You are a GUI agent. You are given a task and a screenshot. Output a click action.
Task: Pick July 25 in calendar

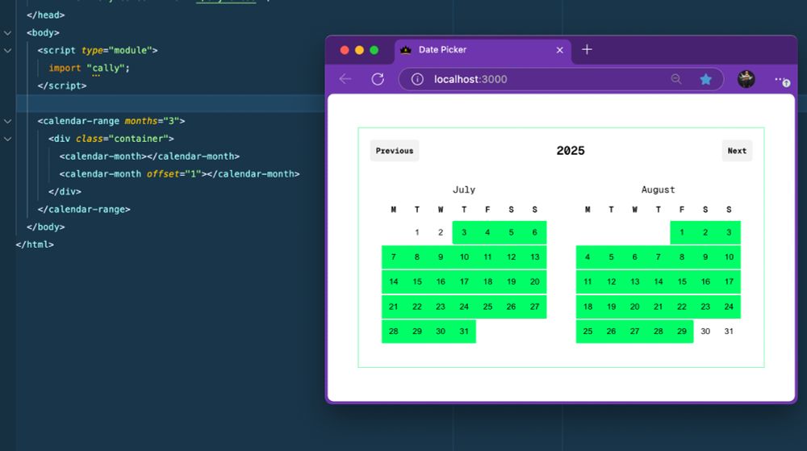tap(487, 307)
